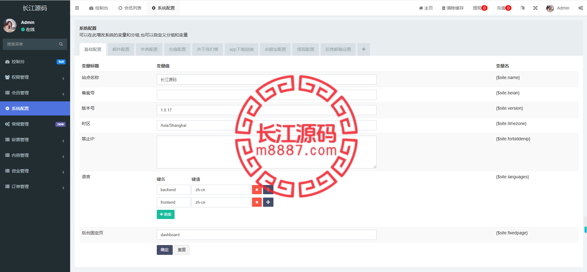Open the 字典配置 tab
Screen dimensions: 587x272
[149, 49]
